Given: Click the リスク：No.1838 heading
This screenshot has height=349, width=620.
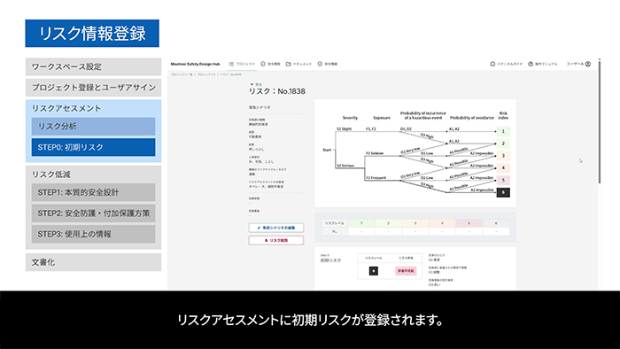Looking at the screenshot, I should pos(276,91).
